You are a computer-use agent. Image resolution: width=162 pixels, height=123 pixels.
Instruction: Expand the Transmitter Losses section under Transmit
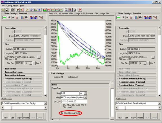tap(14, 72)
